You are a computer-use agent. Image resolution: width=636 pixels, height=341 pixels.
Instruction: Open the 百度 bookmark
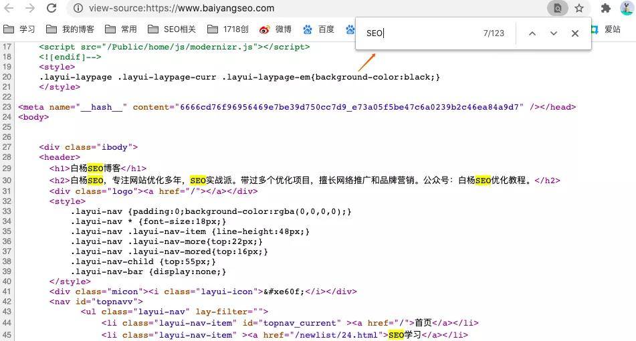(x=318, y=29)
